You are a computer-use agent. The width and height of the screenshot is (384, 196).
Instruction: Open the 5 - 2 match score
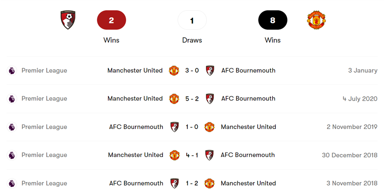click(192, 99)
